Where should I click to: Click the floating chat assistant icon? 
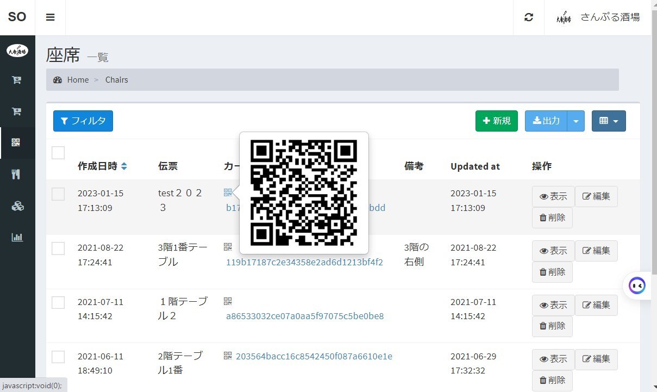[x=637, y=285]
